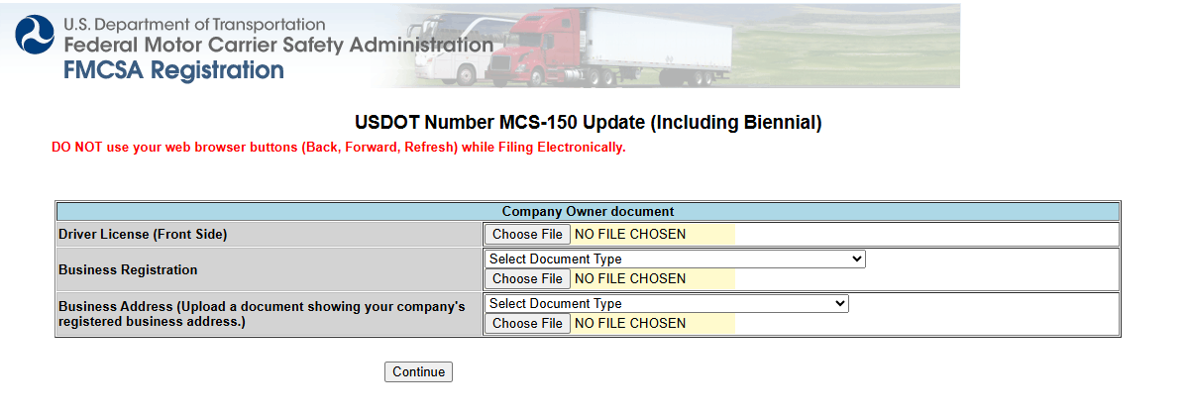Click Driver License 'NO FILE CHOSEN' field
This screenshot has height=415, width=1188.
(x=652, y=235)
